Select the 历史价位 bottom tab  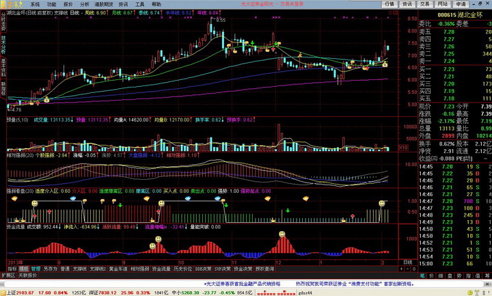(x=184, y=269)
